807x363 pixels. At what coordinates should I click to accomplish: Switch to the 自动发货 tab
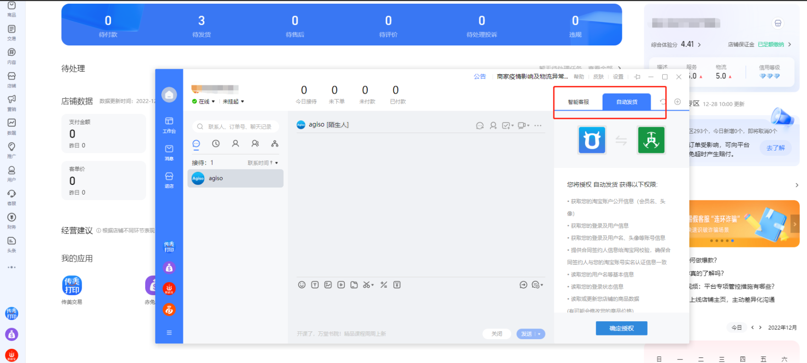(x=626, y=102)
